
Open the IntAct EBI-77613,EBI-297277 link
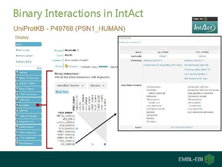pos(182,127)
